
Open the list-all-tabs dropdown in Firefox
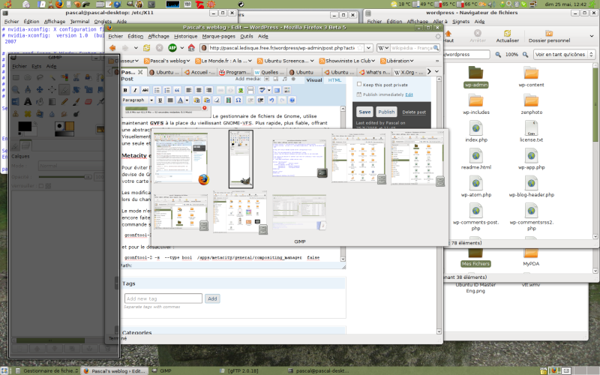point(436,71)
